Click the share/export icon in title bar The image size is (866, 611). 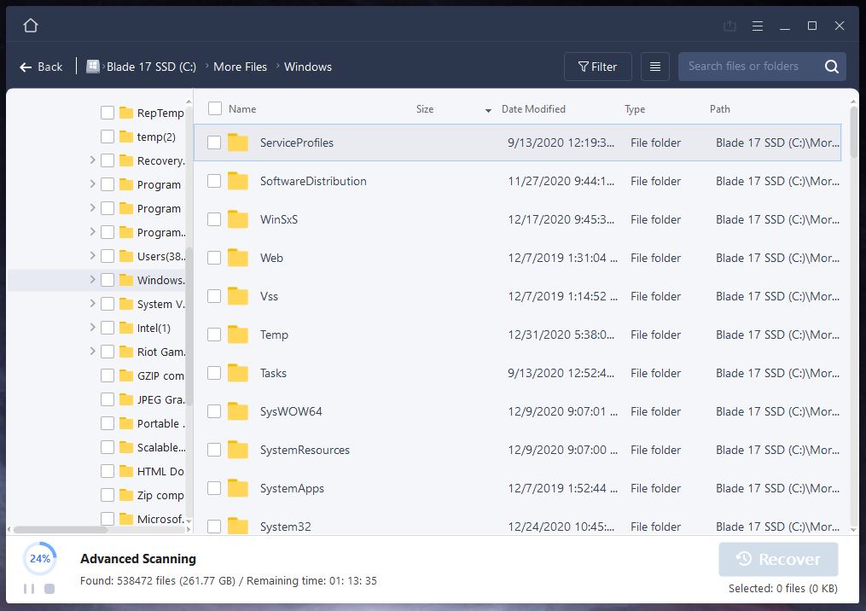click(729, 26)
